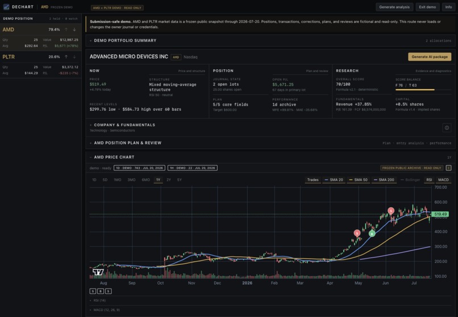Select the 6MO timeframe tab
Screen dimensions: 458x317
(146, 180)
